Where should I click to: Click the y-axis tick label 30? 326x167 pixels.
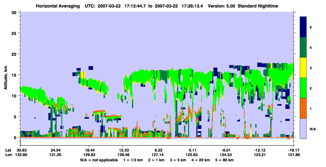(x=15, y=12)
